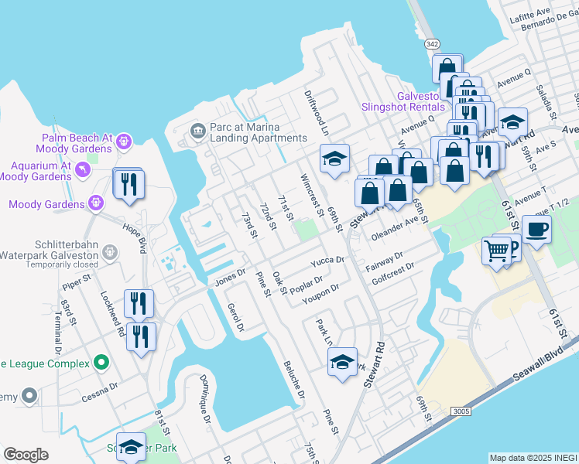Open the Google logo link
This screenshot has width=579, height=464.
point(26,455)
